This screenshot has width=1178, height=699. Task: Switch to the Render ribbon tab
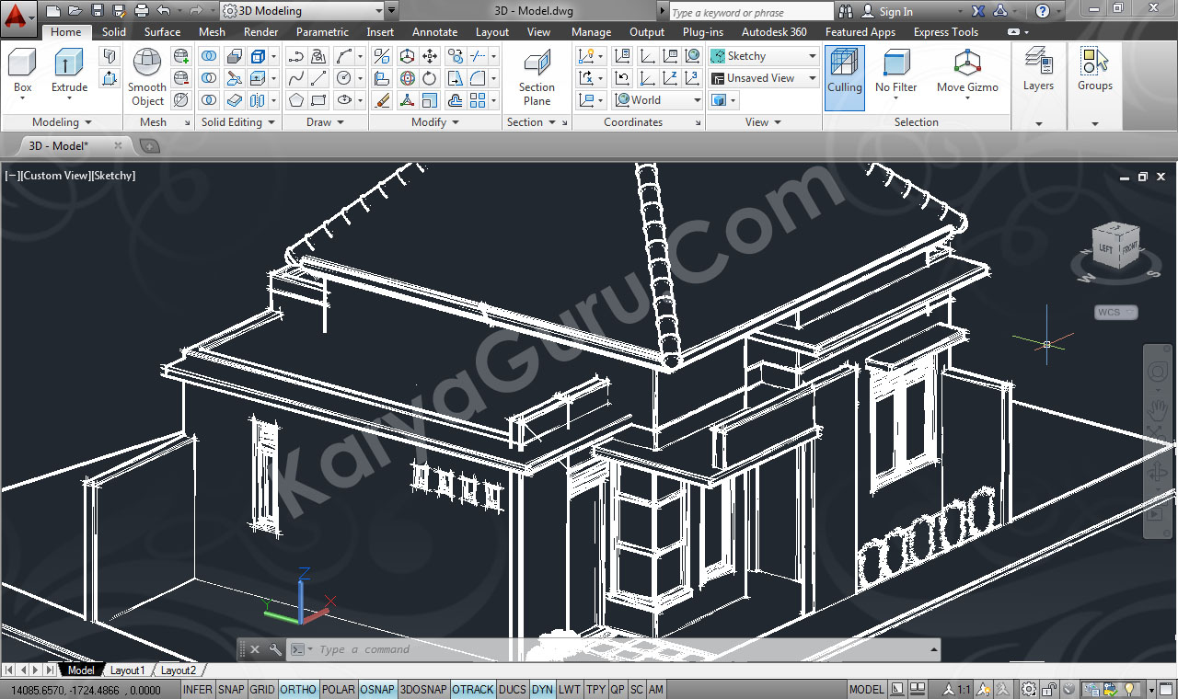(260, 31)
